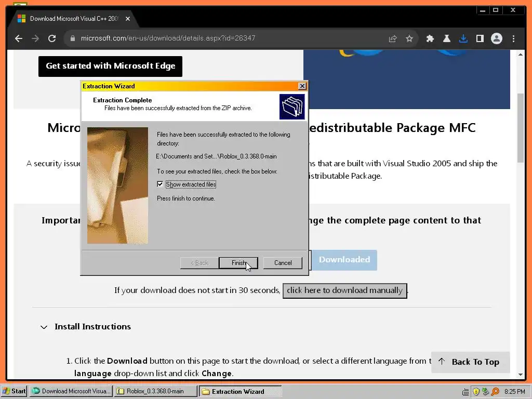The height and width of the screenshot is (399, 532).
Task: Click the vertical scrollbar thumb
Action: click(x=521, y=128)
